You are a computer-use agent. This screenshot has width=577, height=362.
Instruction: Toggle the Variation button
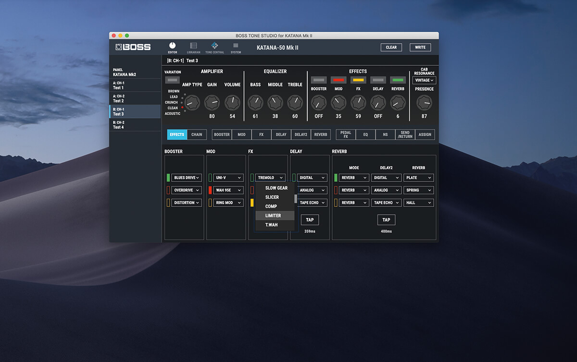(x=172, y=80)
